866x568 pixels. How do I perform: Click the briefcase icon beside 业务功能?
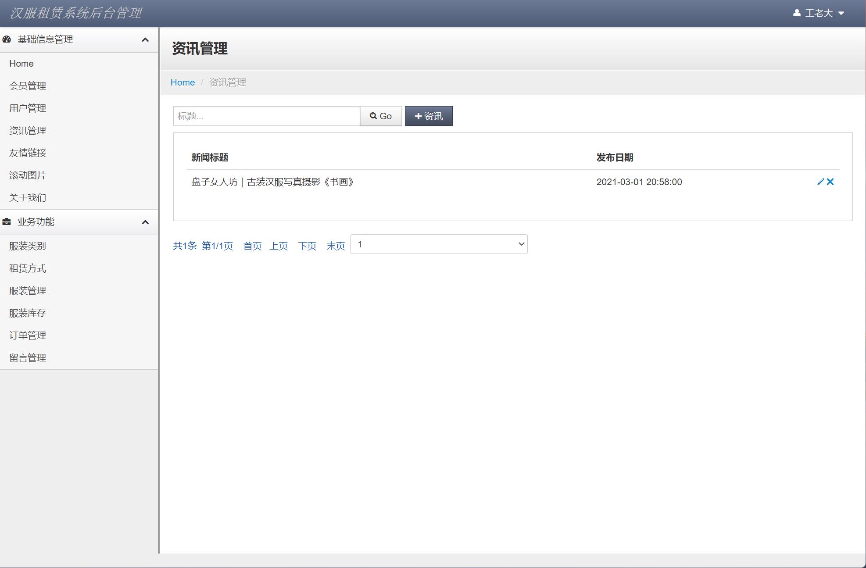pyautogui.click(x=7, y=222)
